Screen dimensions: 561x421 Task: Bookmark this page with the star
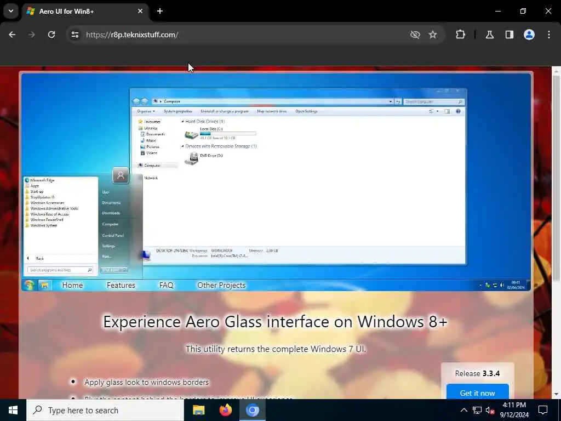tap(433, 35)
